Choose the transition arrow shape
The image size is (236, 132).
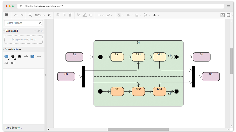click(x=26, y=57)
